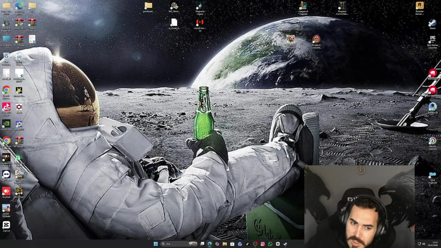
Task: Open the Riot Client desktop shortcut
Action: pyautogui.click(x=432, y=75)
